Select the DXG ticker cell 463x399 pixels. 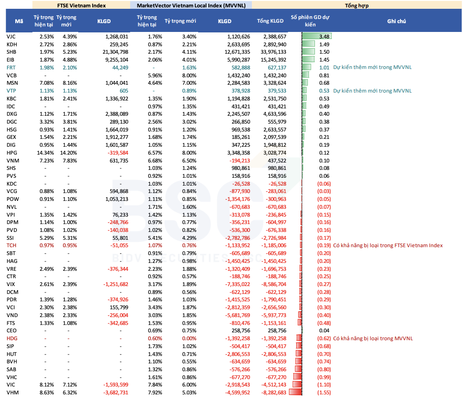[12, 114]
